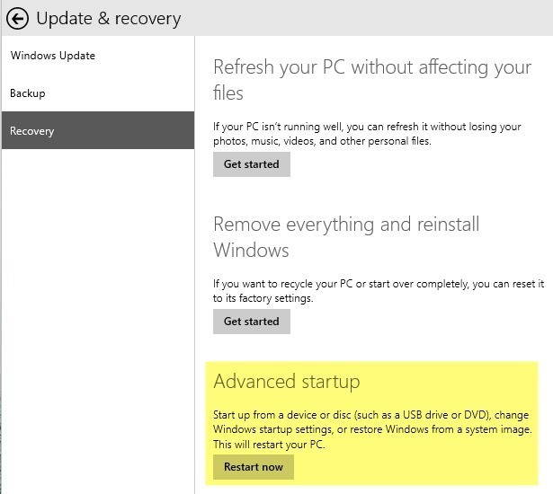This screenshot has width=553, height=494.
Task: Click the Update & recovery page title
Action: (108, 18)
